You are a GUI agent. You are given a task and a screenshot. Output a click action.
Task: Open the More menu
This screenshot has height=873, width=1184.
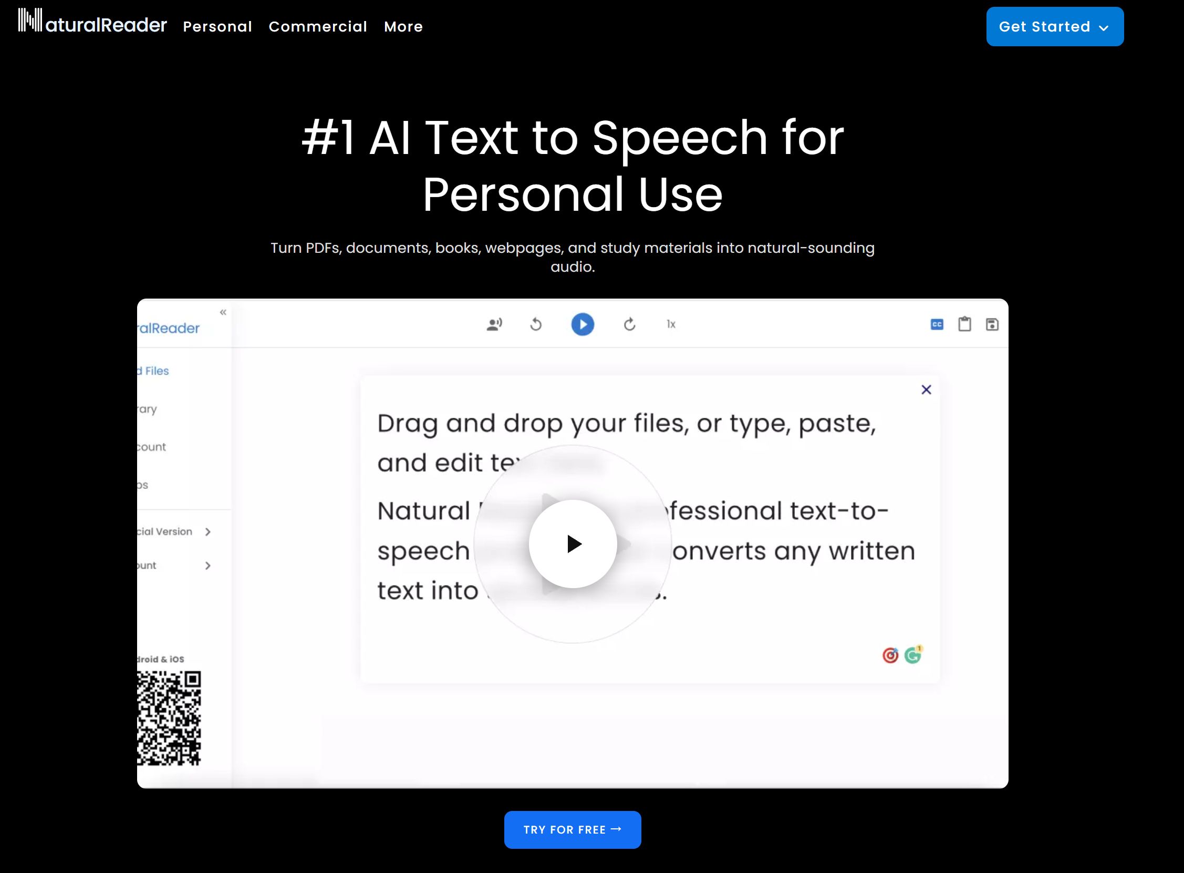[x=403, y=26]
